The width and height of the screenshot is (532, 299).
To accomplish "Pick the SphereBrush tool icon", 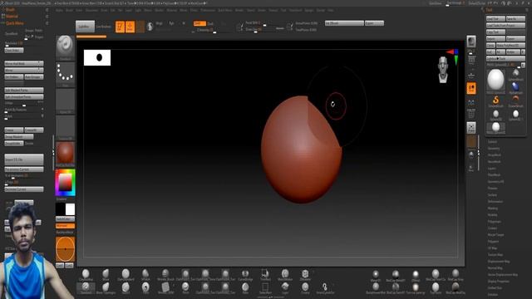I will tap(515, 74).
